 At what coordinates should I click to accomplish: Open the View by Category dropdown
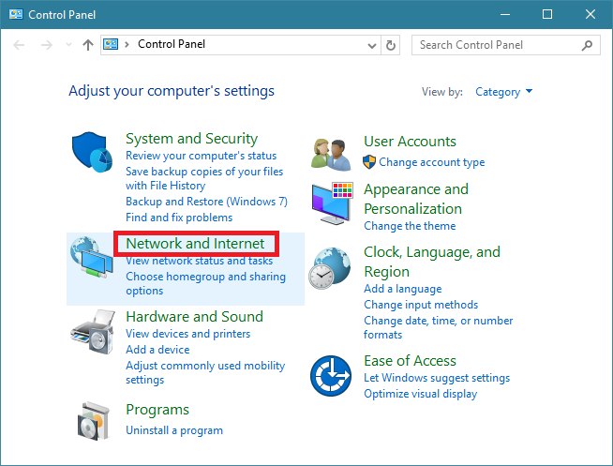(x=503, y=92)
